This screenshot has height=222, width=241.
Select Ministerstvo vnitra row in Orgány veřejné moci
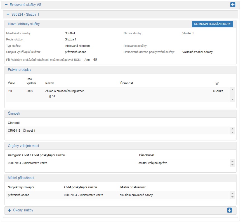click(28, 163)
